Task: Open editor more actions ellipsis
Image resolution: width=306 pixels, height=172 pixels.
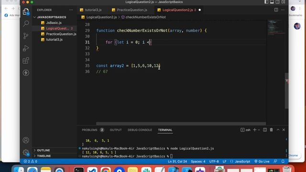Action: pos(283,10)
